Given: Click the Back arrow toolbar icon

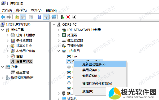Looking at the screenshot, I should click(3, 17).
